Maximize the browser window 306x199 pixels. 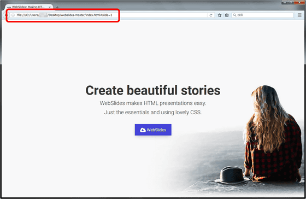[x=291, y=2]
